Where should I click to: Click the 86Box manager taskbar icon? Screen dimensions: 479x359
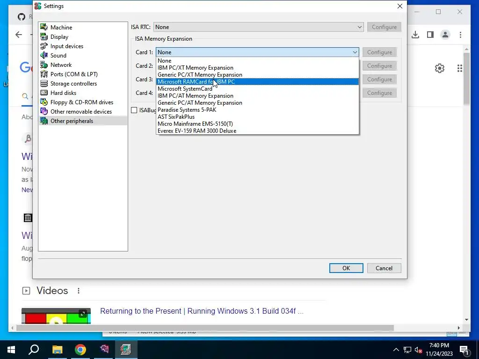[x=104, y=350]
